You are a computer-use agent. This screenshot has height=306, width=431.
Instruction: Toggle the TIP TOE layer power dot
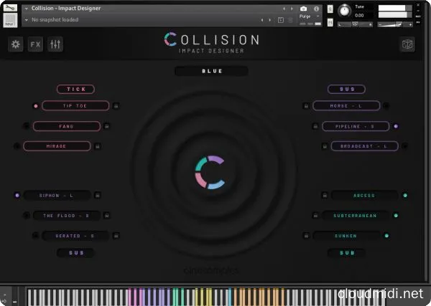tap(36, 106)
